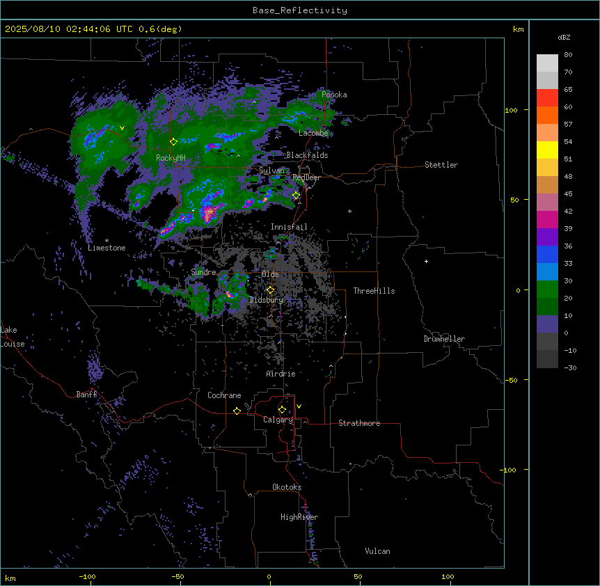Select the red 60-65 dBZ legend color
Viewport: 600px width, 586px height.
pyautogui.click(x=547, y=98)
